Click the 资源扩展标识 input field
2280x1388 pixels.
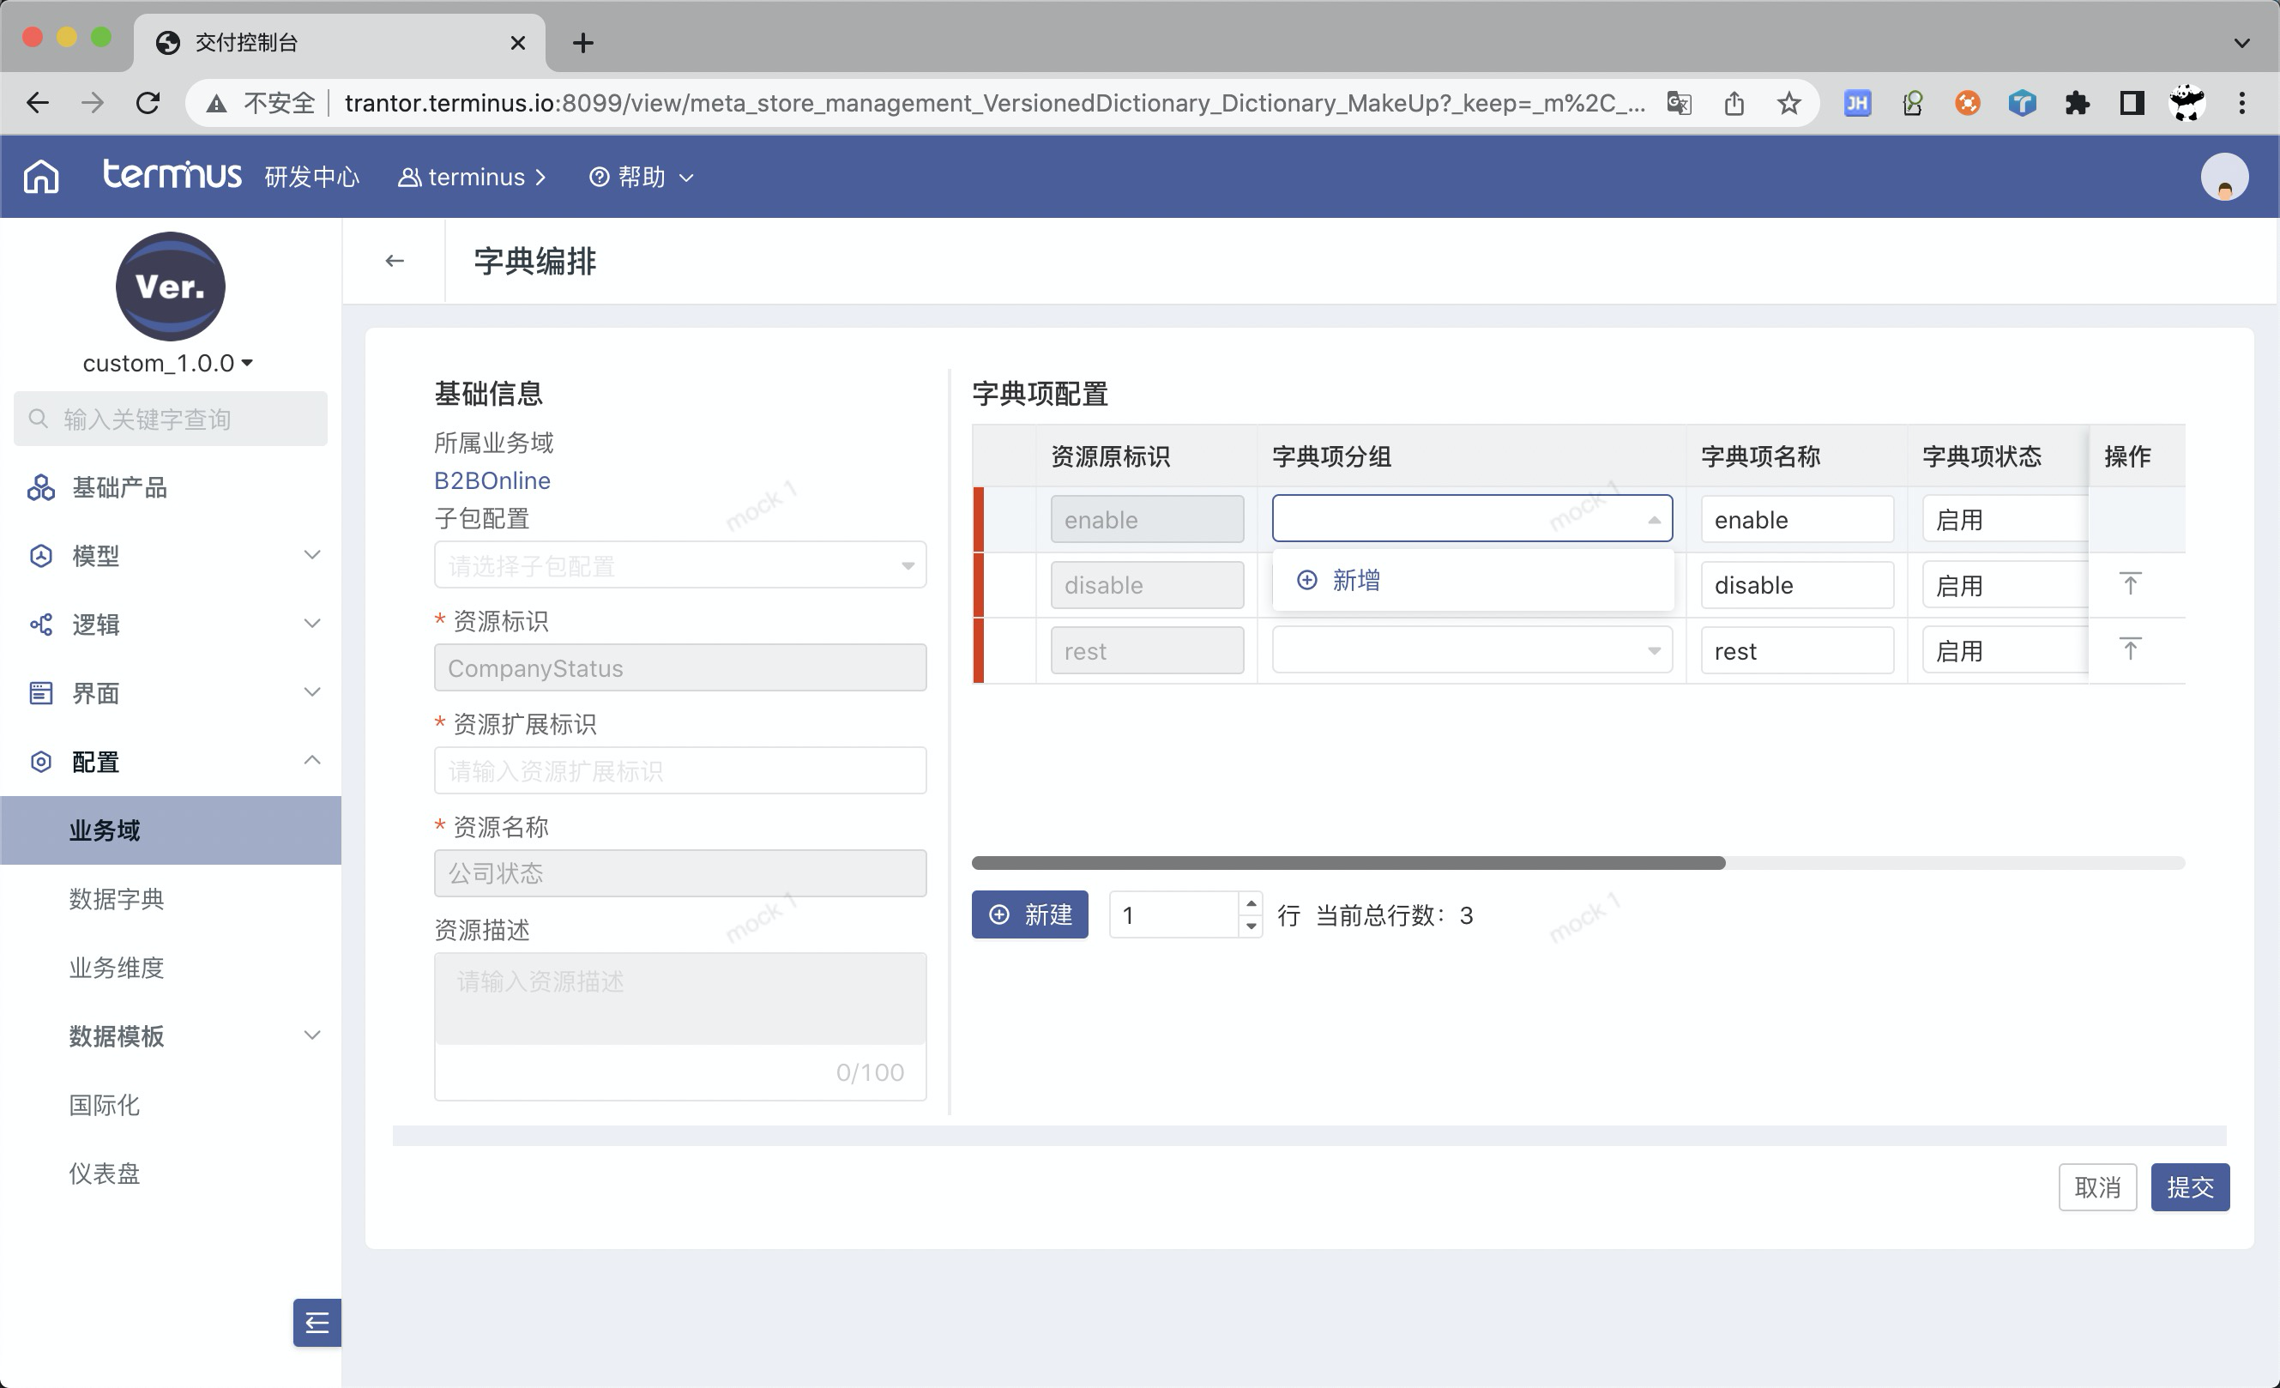coord(680,771)
